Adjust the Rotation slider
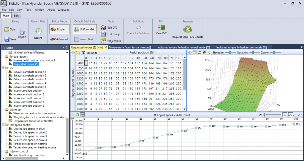The width and height of the screenshot is (304, 161). click(253, 53)
